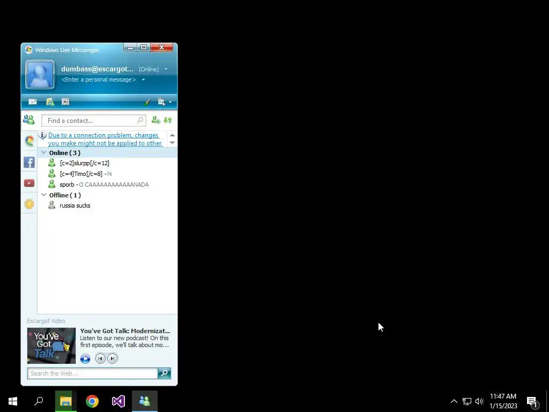Open Google Chrome from taskbar
Viewport: 549px width, 412px height.
pos(92,401)
